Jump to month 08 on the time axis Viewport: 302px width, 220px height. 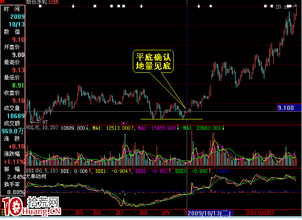[144, 213]
